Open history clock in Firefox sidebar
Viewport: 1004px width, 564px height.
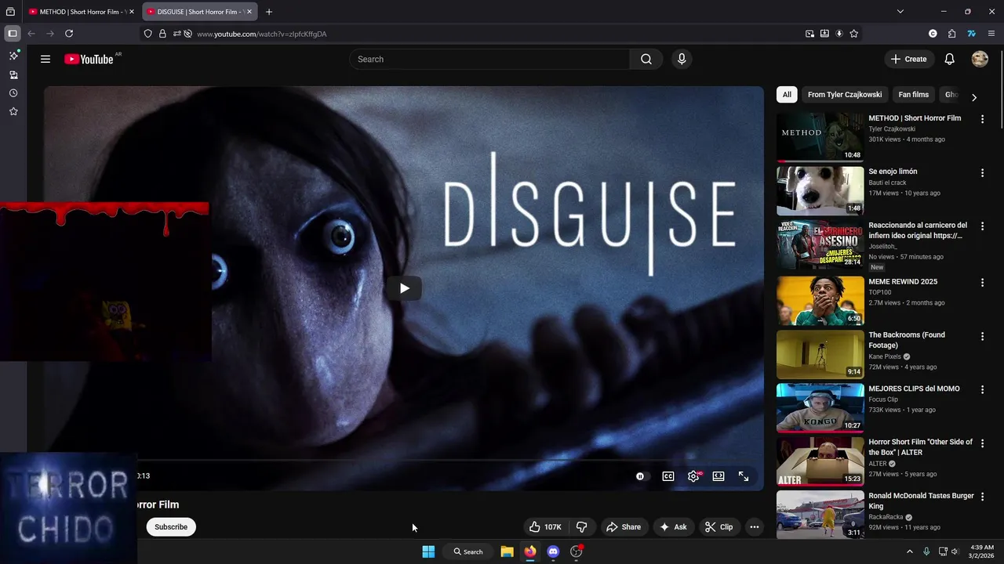click(13, 93)
